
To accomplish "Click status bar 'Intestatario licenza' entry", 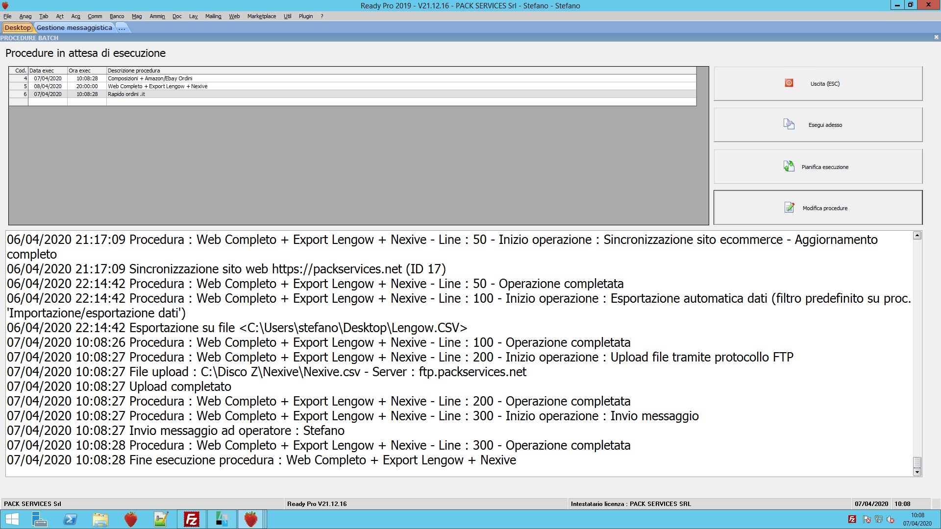I will (631, 504).
